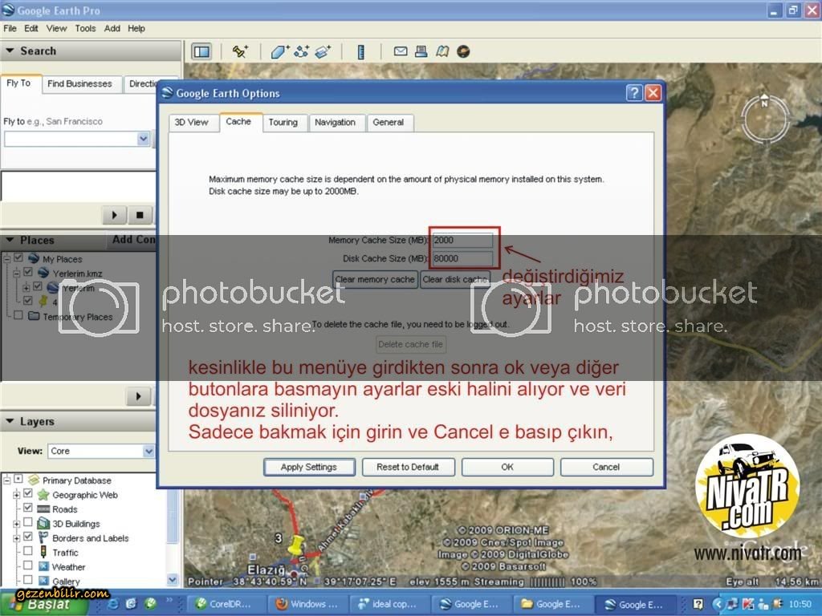Uncheck the Roads layer checkbox
The width and height of the screenshot is (822, 616).
[28, 509]
